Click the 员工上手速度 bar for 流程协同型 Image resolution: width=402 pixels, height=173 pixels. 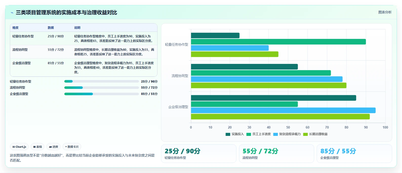(x=261, y=73)
